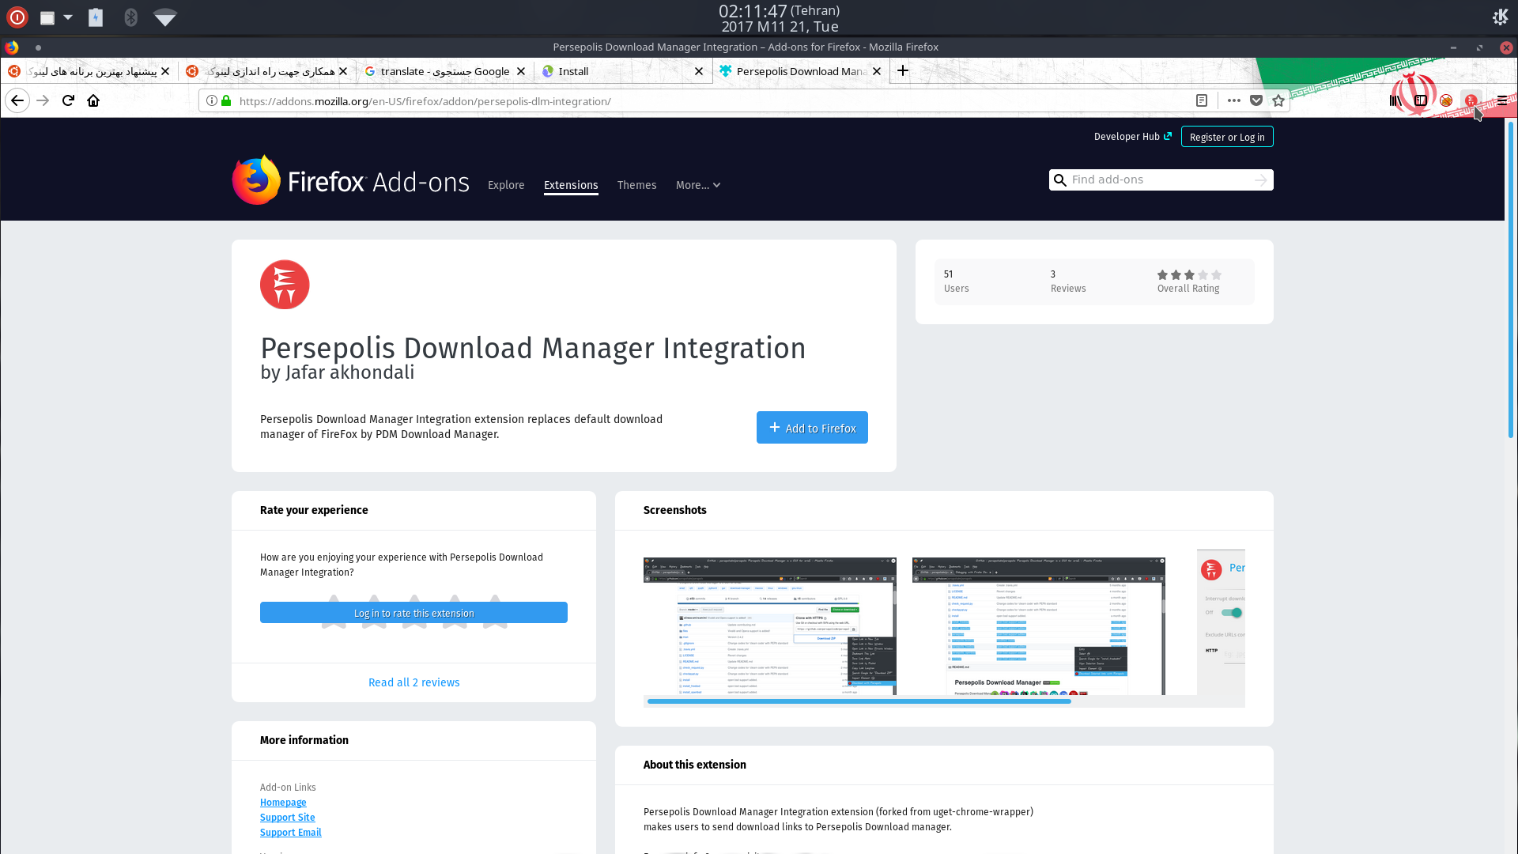Click the Persepolis extension toolbar icon
This screenshot has height=854, width=1518.
pyautogui.click(x=1471, y=100)
